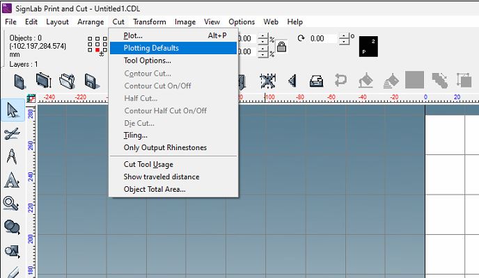The image size is (479, 278).
Task: Click the black plotter preview thumbnail
Action: [x=368, y=47]
